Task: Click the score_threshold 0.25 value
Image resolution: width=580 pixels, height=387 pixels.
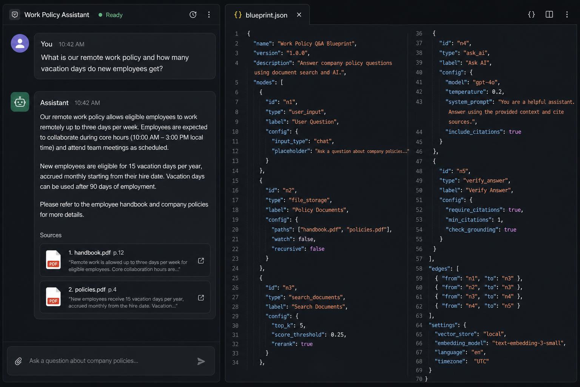Action: [x=337, y=335]
